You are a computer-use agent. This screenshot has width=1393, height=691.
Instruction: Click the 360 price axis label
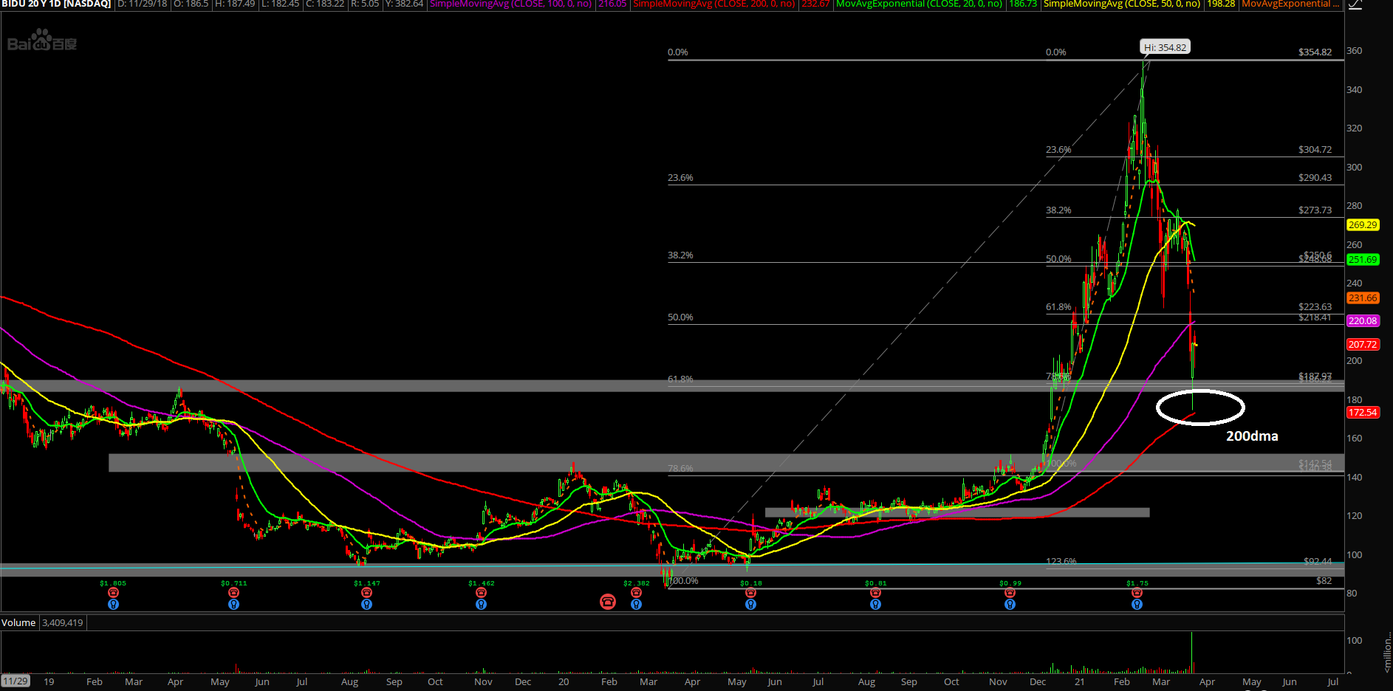click(1354, 50)
